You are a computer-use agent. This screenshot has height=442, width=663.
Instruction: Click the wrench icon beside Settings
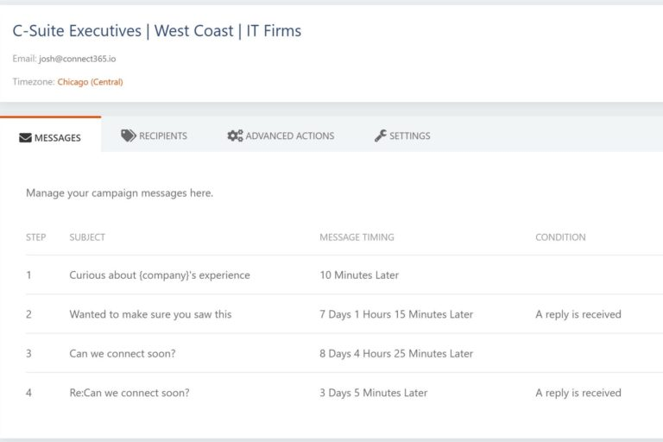pos(380,136)
